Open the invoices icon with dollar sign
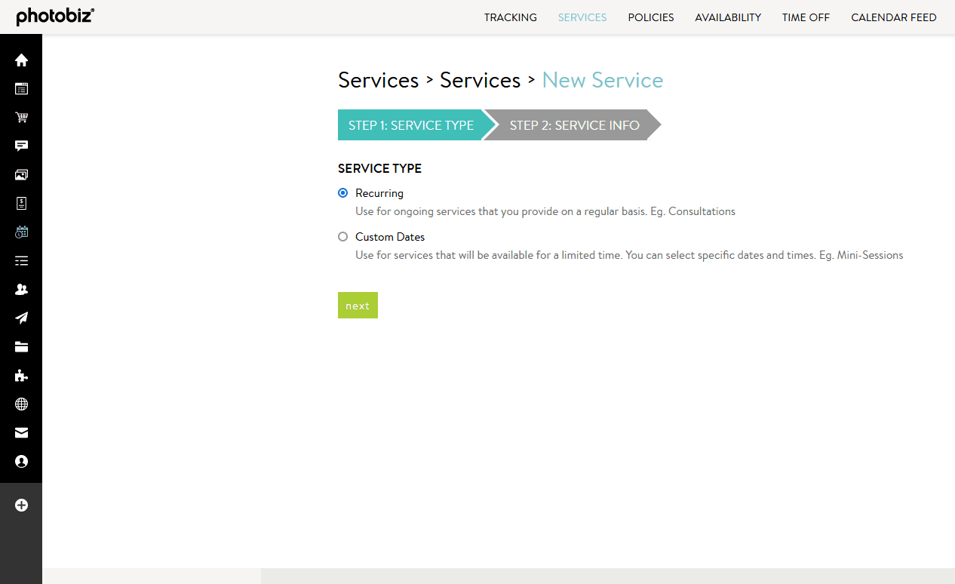This screenshot has width=955, height=584. [x=21, y=203]
